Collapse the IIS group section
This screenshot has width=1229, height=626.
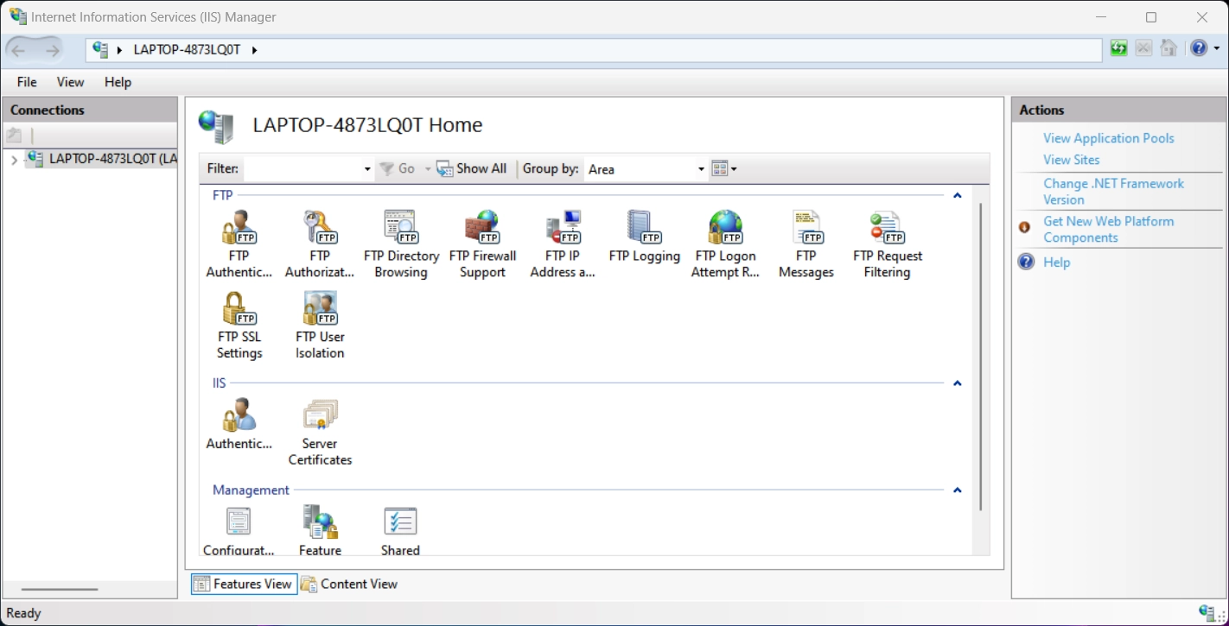click(957, 383)
